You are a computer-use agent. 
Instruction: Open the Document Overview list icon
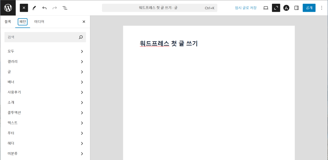(x=65, y=8)
